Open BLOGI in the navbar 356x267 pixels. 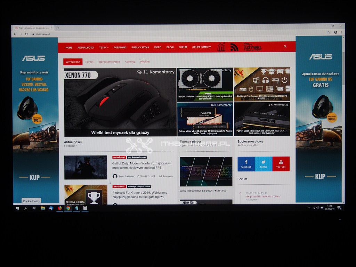(x=170, y=47)
